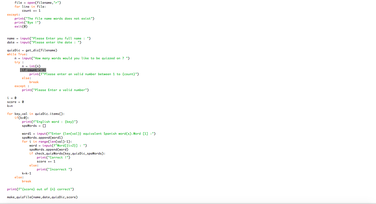The height and width of the screenshot is (204, 376).
Task: Click the 'except :' line above "Please Enter a valid number"
Action: click(x=22, y=86)
